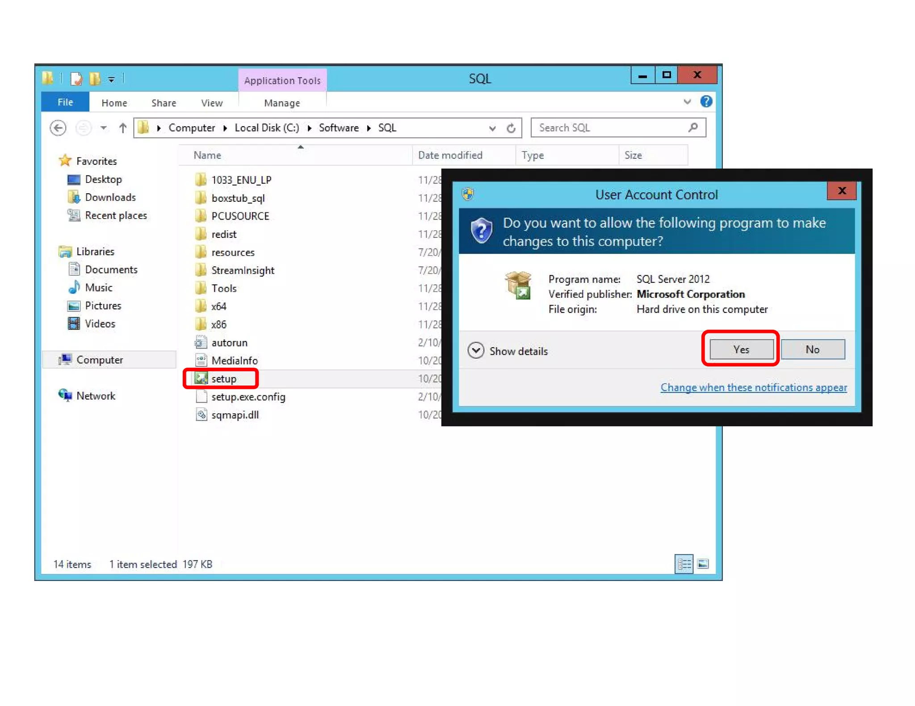The width and height of the screenshot is (915, 706).
Task: Switch to large icons view in status bar
Action: [x=703, y=564]
